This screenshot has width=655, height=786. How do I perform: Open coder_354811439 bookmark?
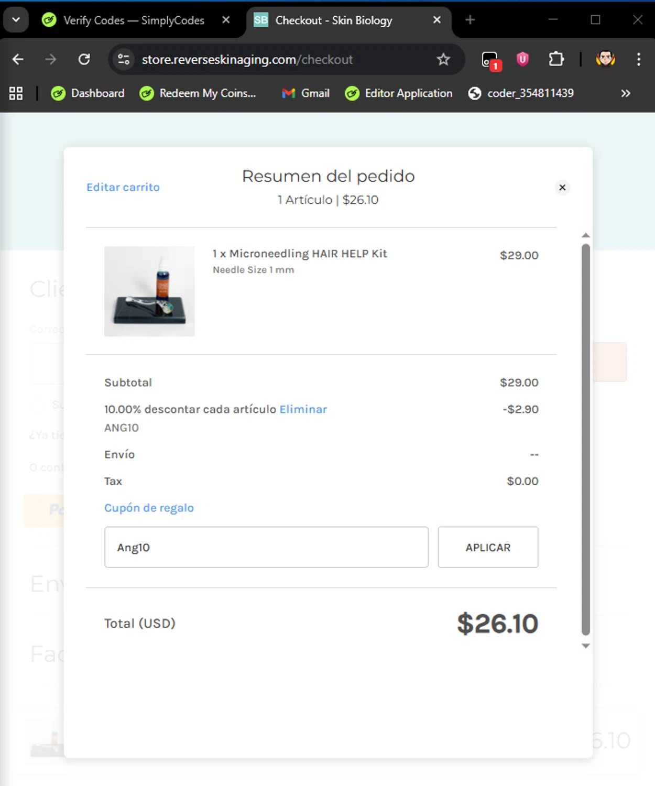[x=521, y=93]
